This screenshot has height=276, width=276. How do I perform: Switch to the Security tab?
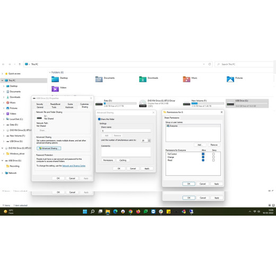point(40,104)
